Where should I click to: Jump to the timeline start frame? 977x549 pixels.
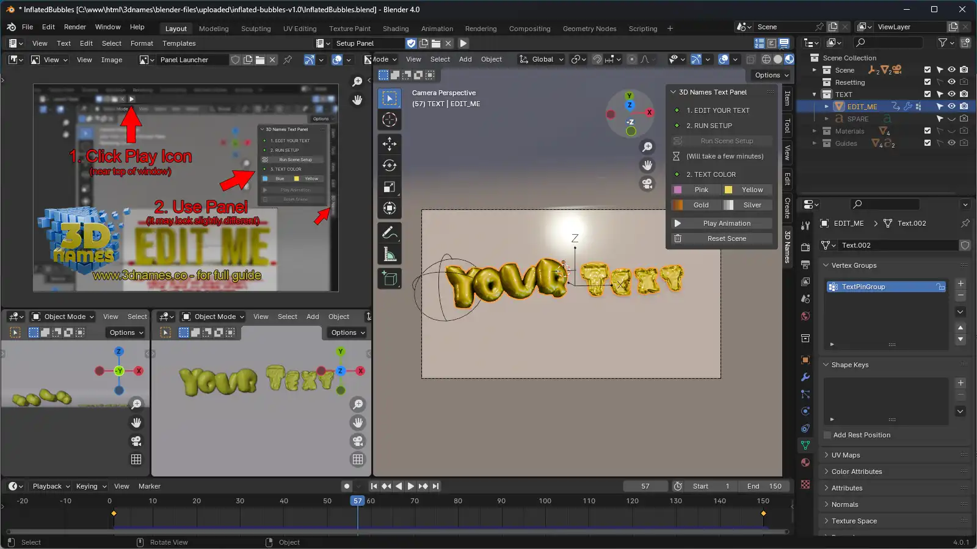click(374, 486)
